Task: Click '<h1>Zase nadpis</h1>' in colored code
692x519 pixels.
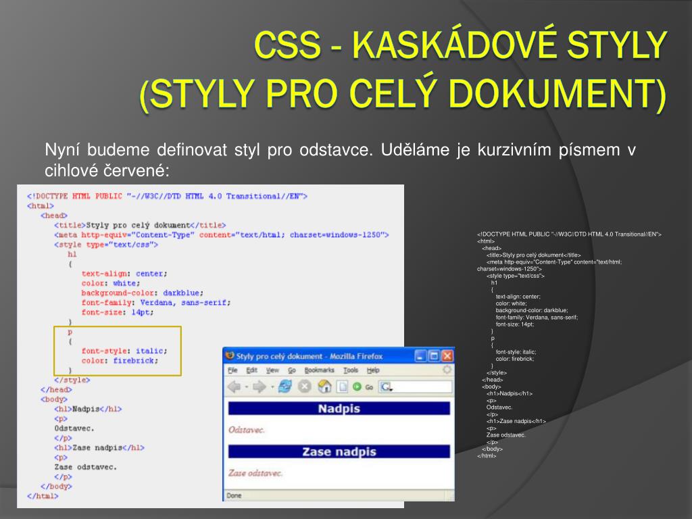Action: [99, 447]
